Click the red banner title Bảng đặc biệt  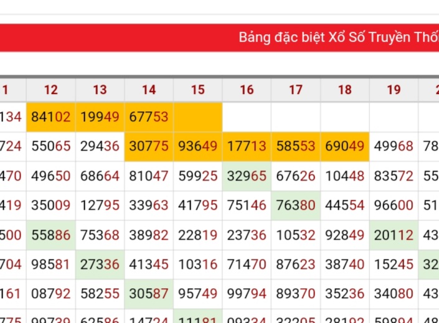[x=338, y=37]
